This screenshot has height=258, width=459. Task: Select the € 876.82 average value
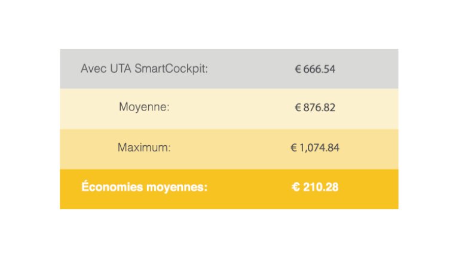(x=315, y=108)
